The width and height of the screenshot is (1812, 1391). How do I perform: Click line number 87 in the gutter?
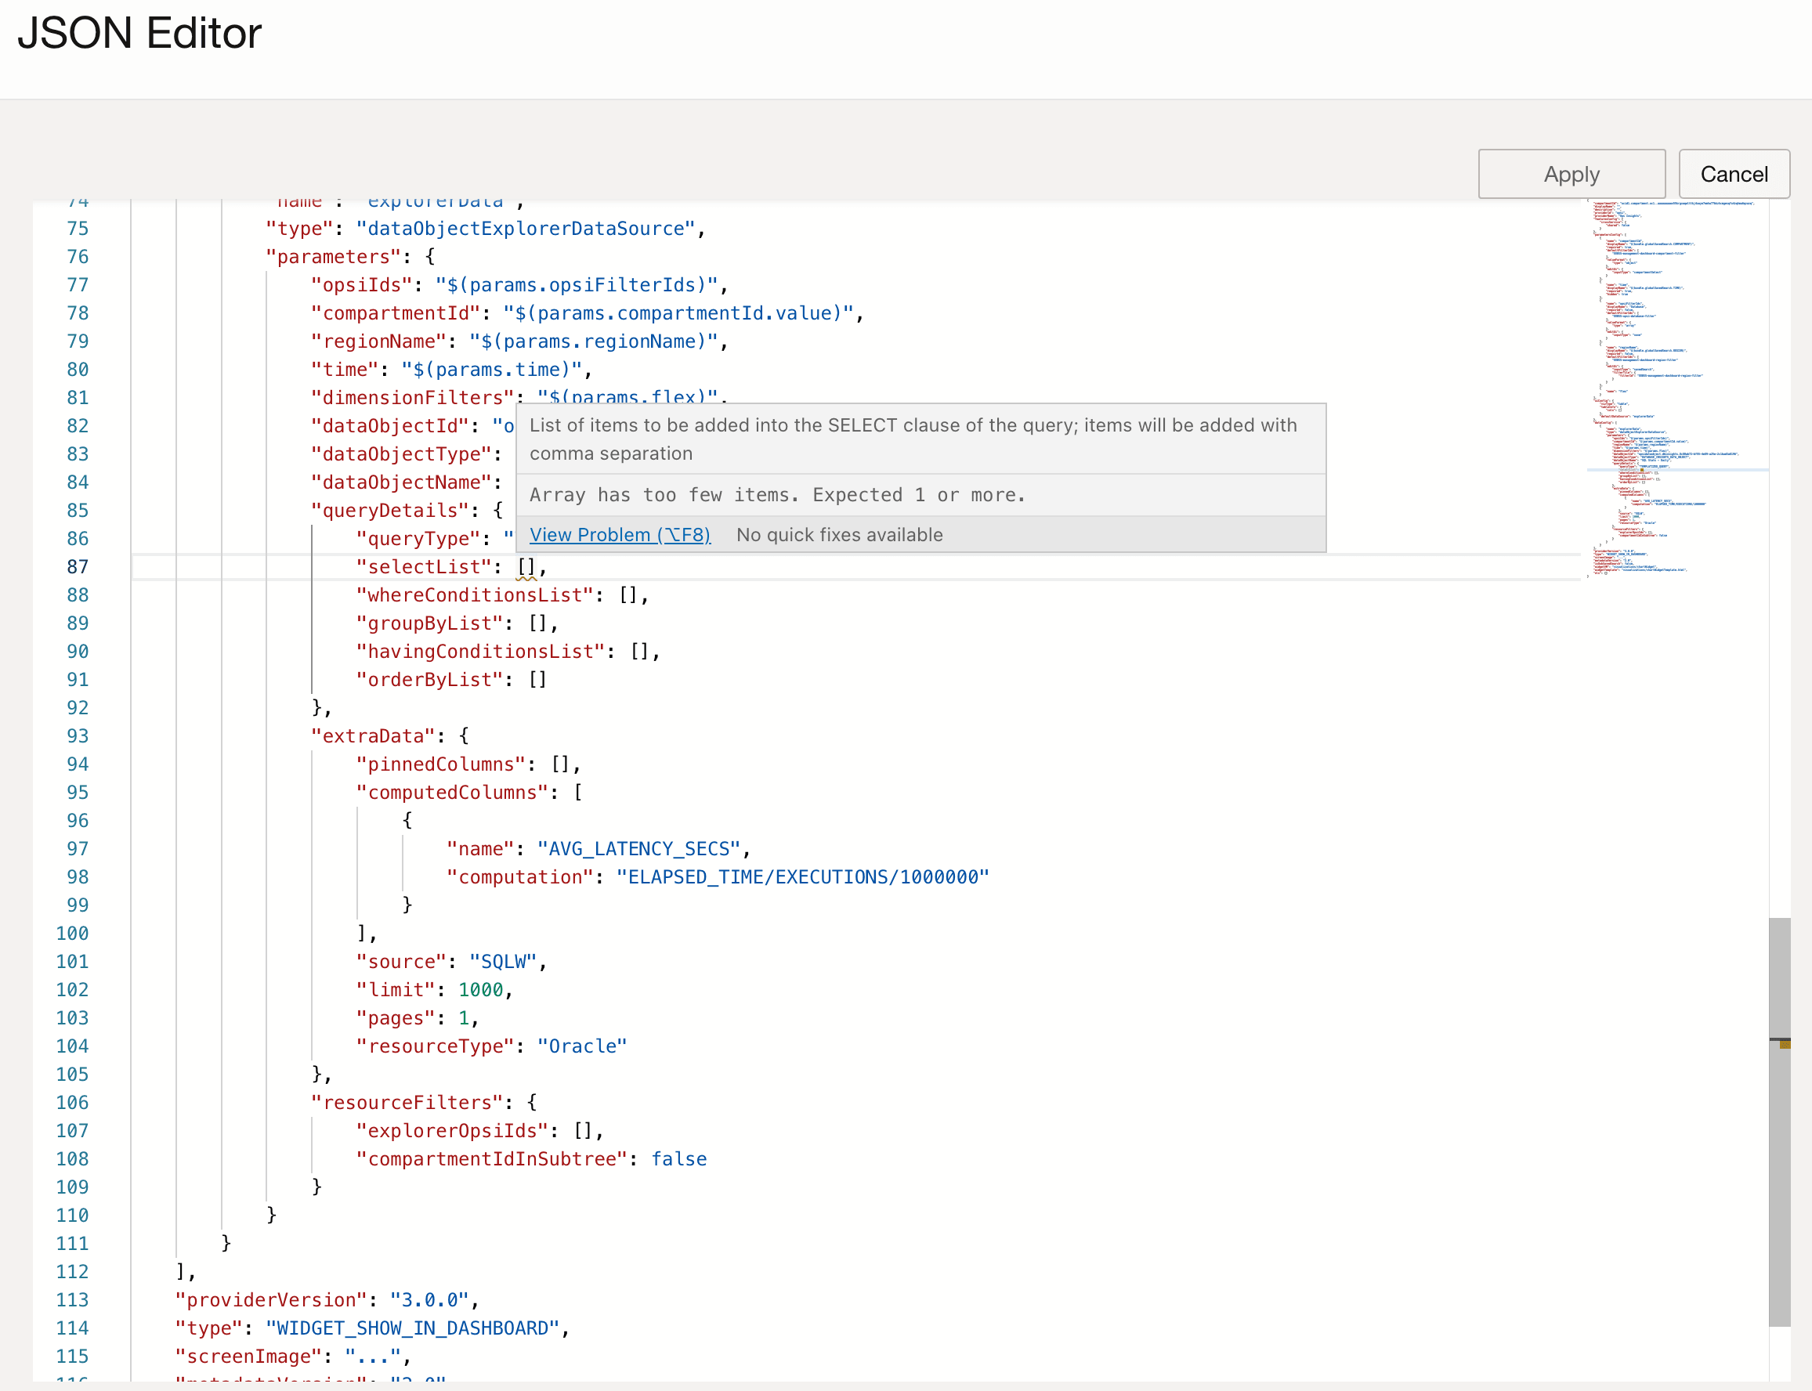78,566
